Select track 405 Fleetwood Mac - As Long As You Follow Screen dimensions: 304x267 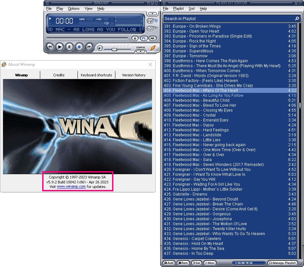tap(230, 95)
